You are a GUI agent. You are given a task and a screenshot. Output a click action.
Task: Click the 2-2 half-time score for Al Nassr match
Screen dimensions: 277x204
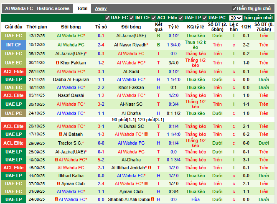(246, 45)
